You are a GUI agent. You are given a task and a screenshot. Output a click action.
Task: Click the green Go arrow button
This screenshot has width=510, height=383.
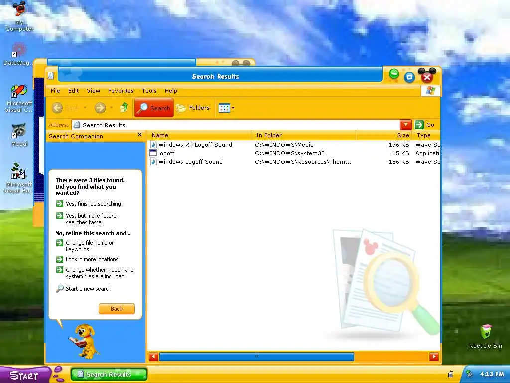419,125
